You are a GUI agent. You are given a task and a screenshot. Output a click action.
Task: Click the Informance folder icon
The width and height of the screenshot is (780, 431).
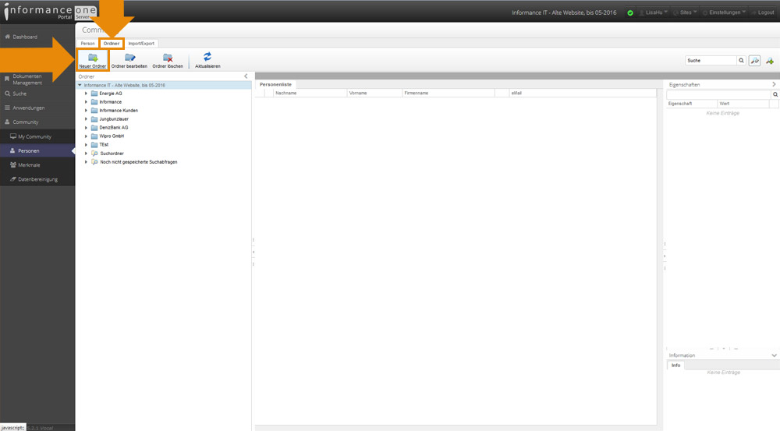[x=94, y=102]
